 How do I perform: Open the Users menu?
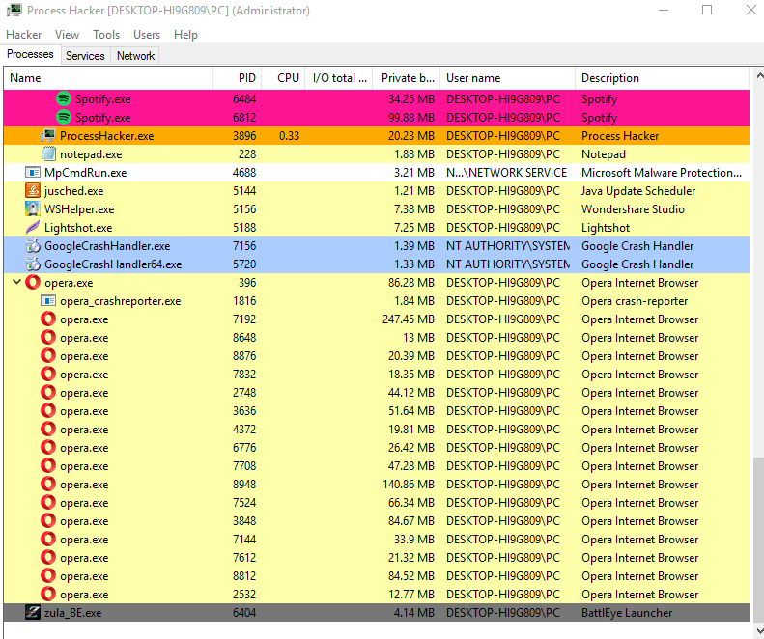coord(147,35)
